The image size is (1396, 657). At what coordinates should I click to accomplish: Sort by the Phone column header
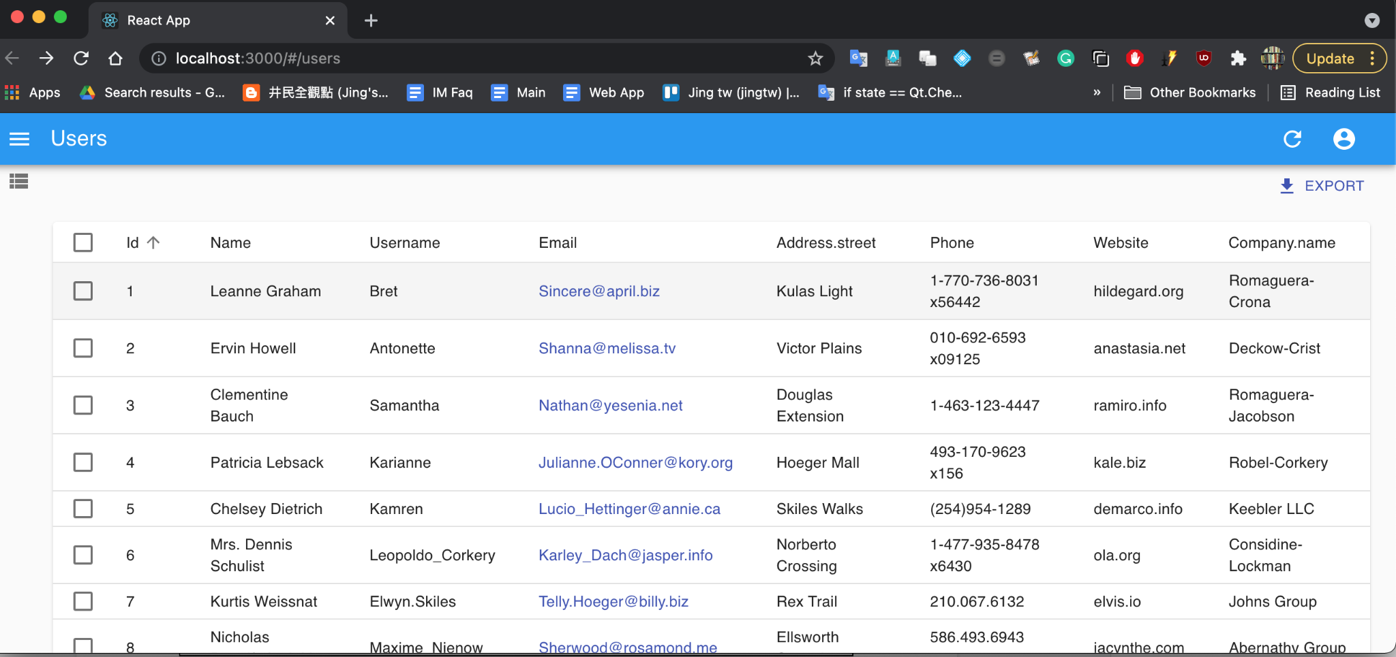(952, 243)
